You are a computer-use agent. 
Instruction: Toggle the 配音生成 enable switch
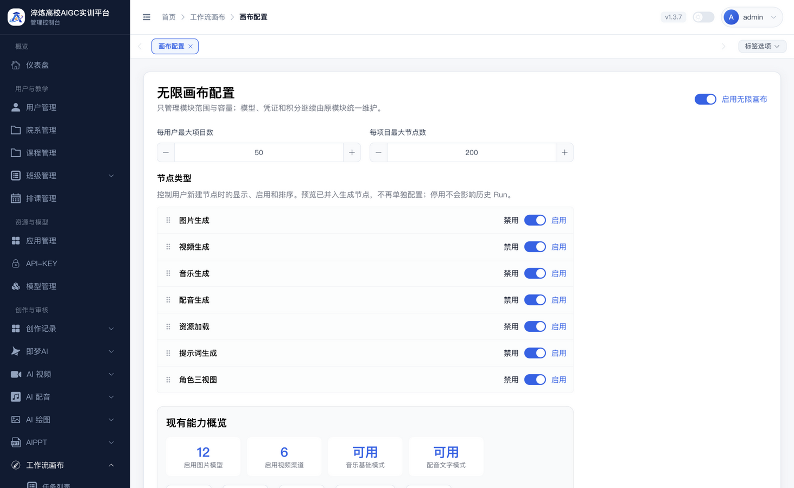(535, 300)
